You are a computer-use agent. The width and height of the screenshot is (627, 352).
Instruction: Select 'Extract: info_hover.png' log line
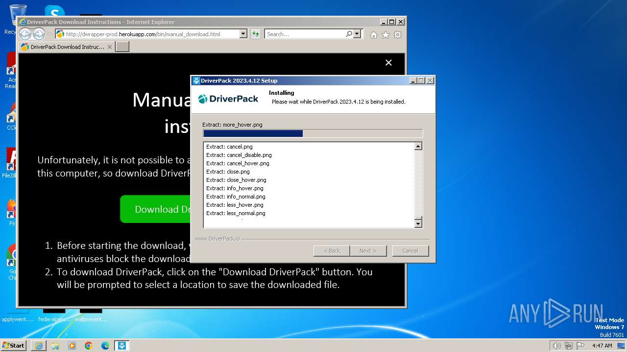pos(235,188)
